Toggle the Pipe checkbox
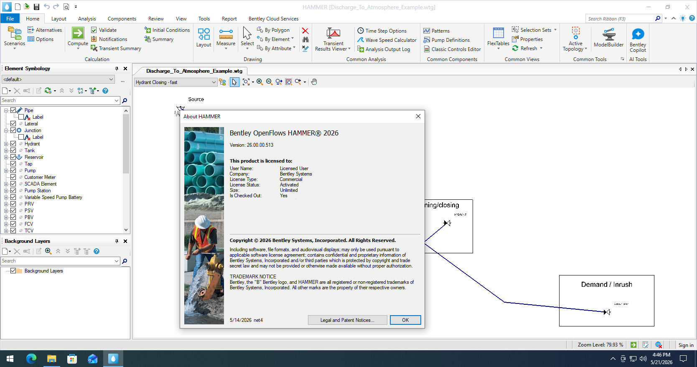This screenshot has width=697, height=367. tap(13, 110)
